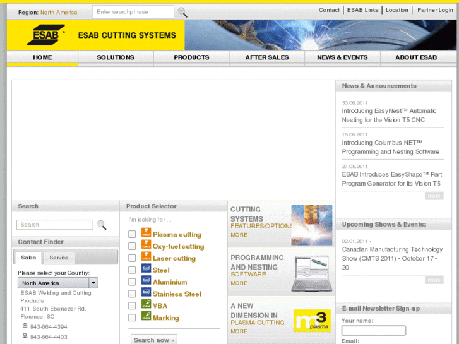
Task: Open the Columbus.NET news item
Action: tap(391, 147)
